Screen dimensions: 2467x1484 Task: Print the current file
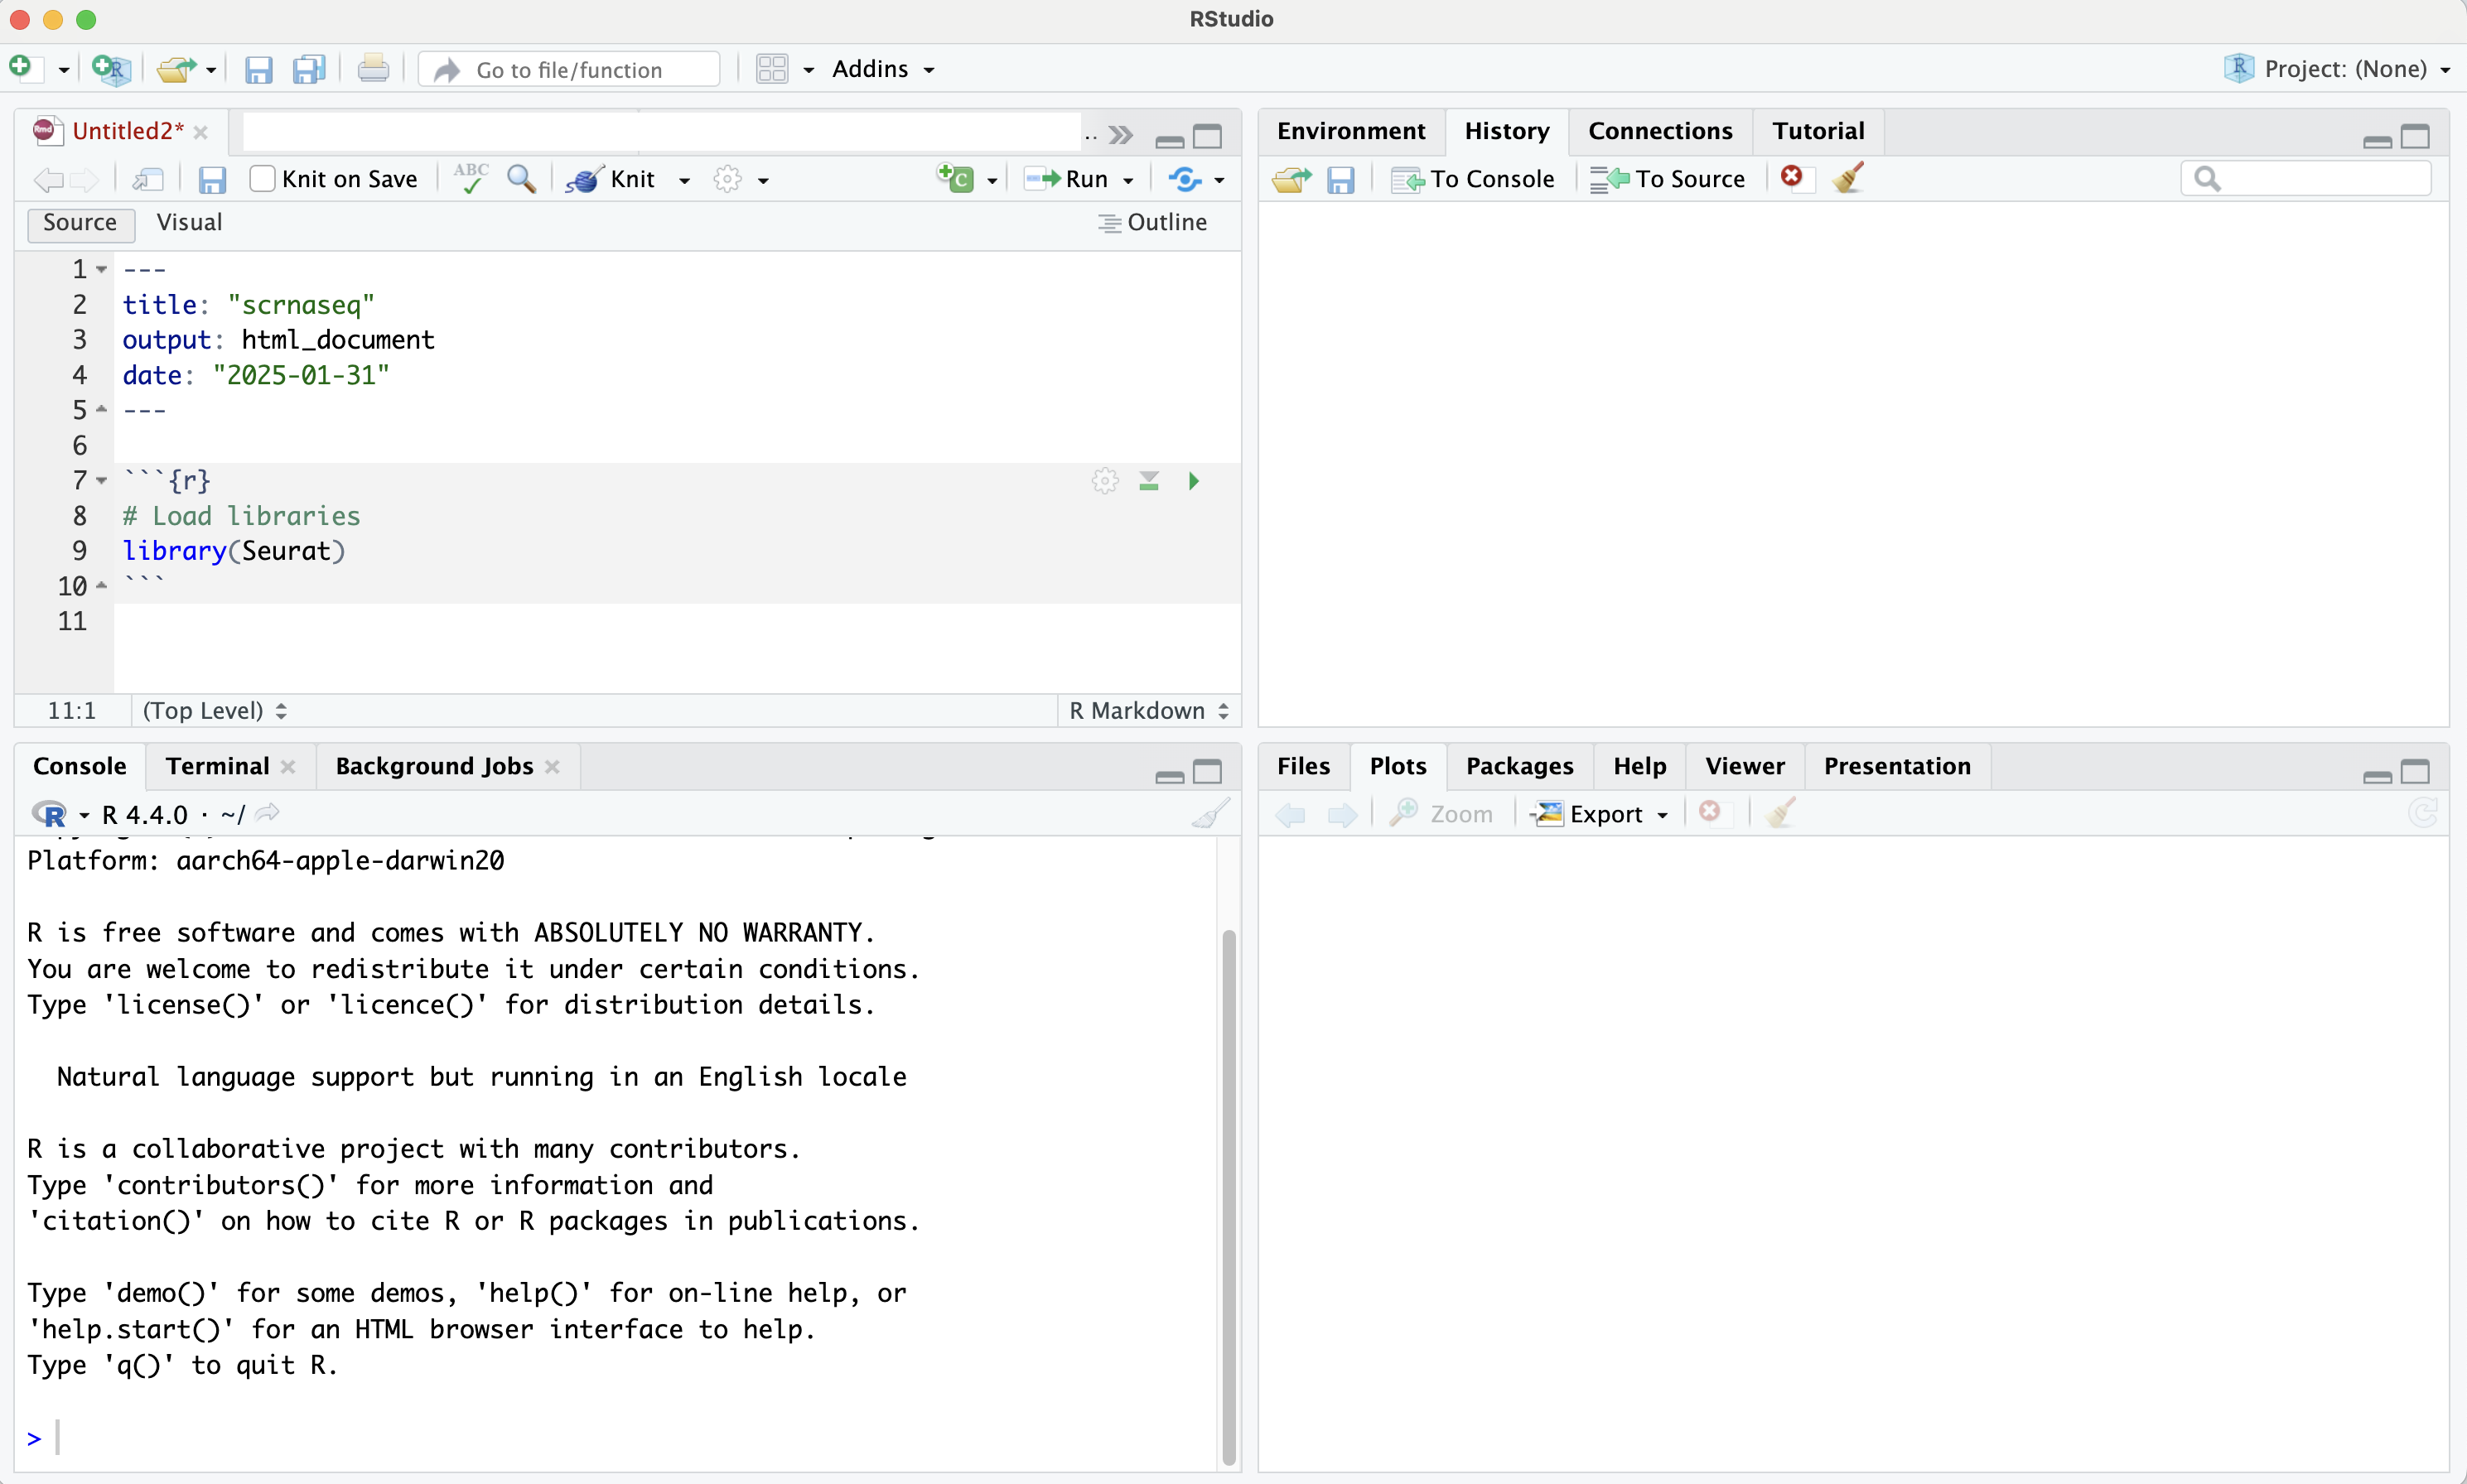click(373, 69)
